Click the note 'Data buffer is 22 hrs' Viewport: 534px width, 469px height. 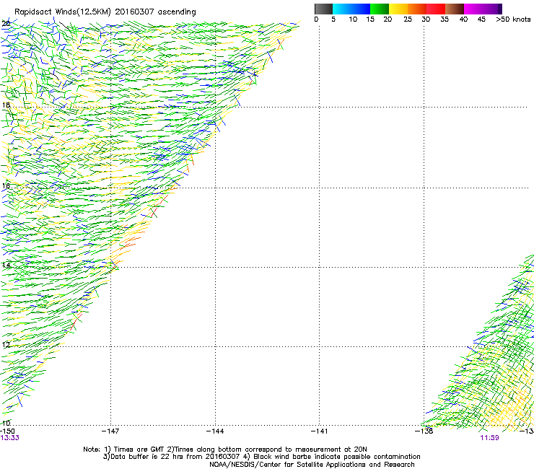click(x=142, y=457)
